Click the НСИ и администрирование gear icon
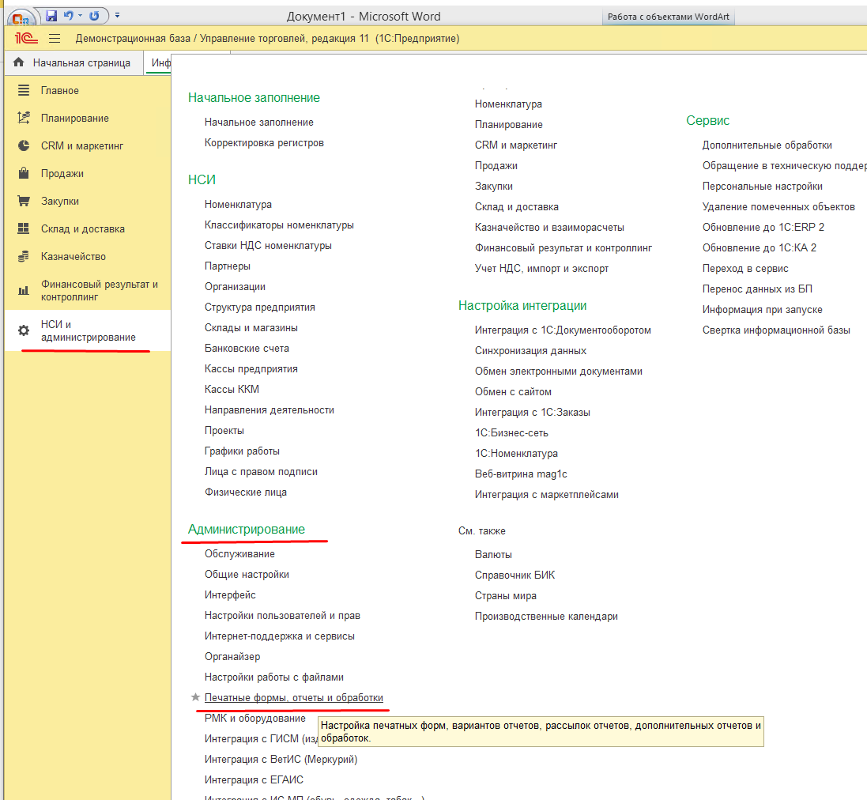 [x=23, y=330]
